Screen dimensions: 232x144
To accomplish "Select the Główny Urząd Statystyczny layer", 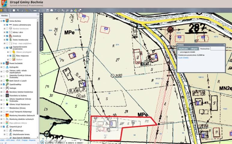I will [20, 104].
